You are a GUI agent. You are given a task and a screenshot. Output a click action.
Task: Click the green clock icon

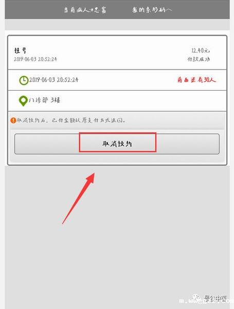(x=24, y=80)
